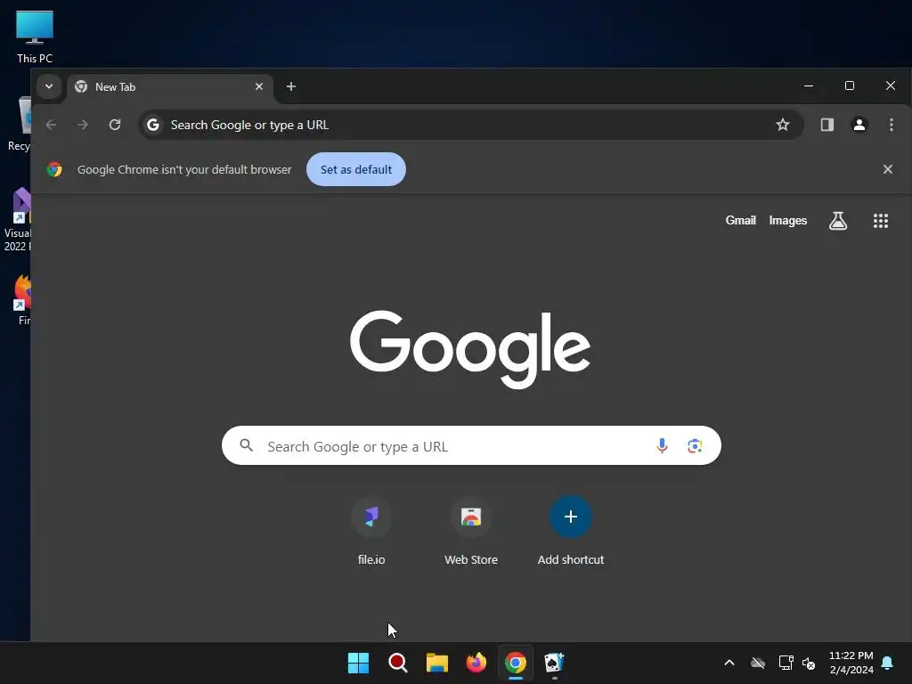Image resolution: width=912 pixels, height=684 pixels.
Task: Open a new tab with plus button
Action: 291,86
